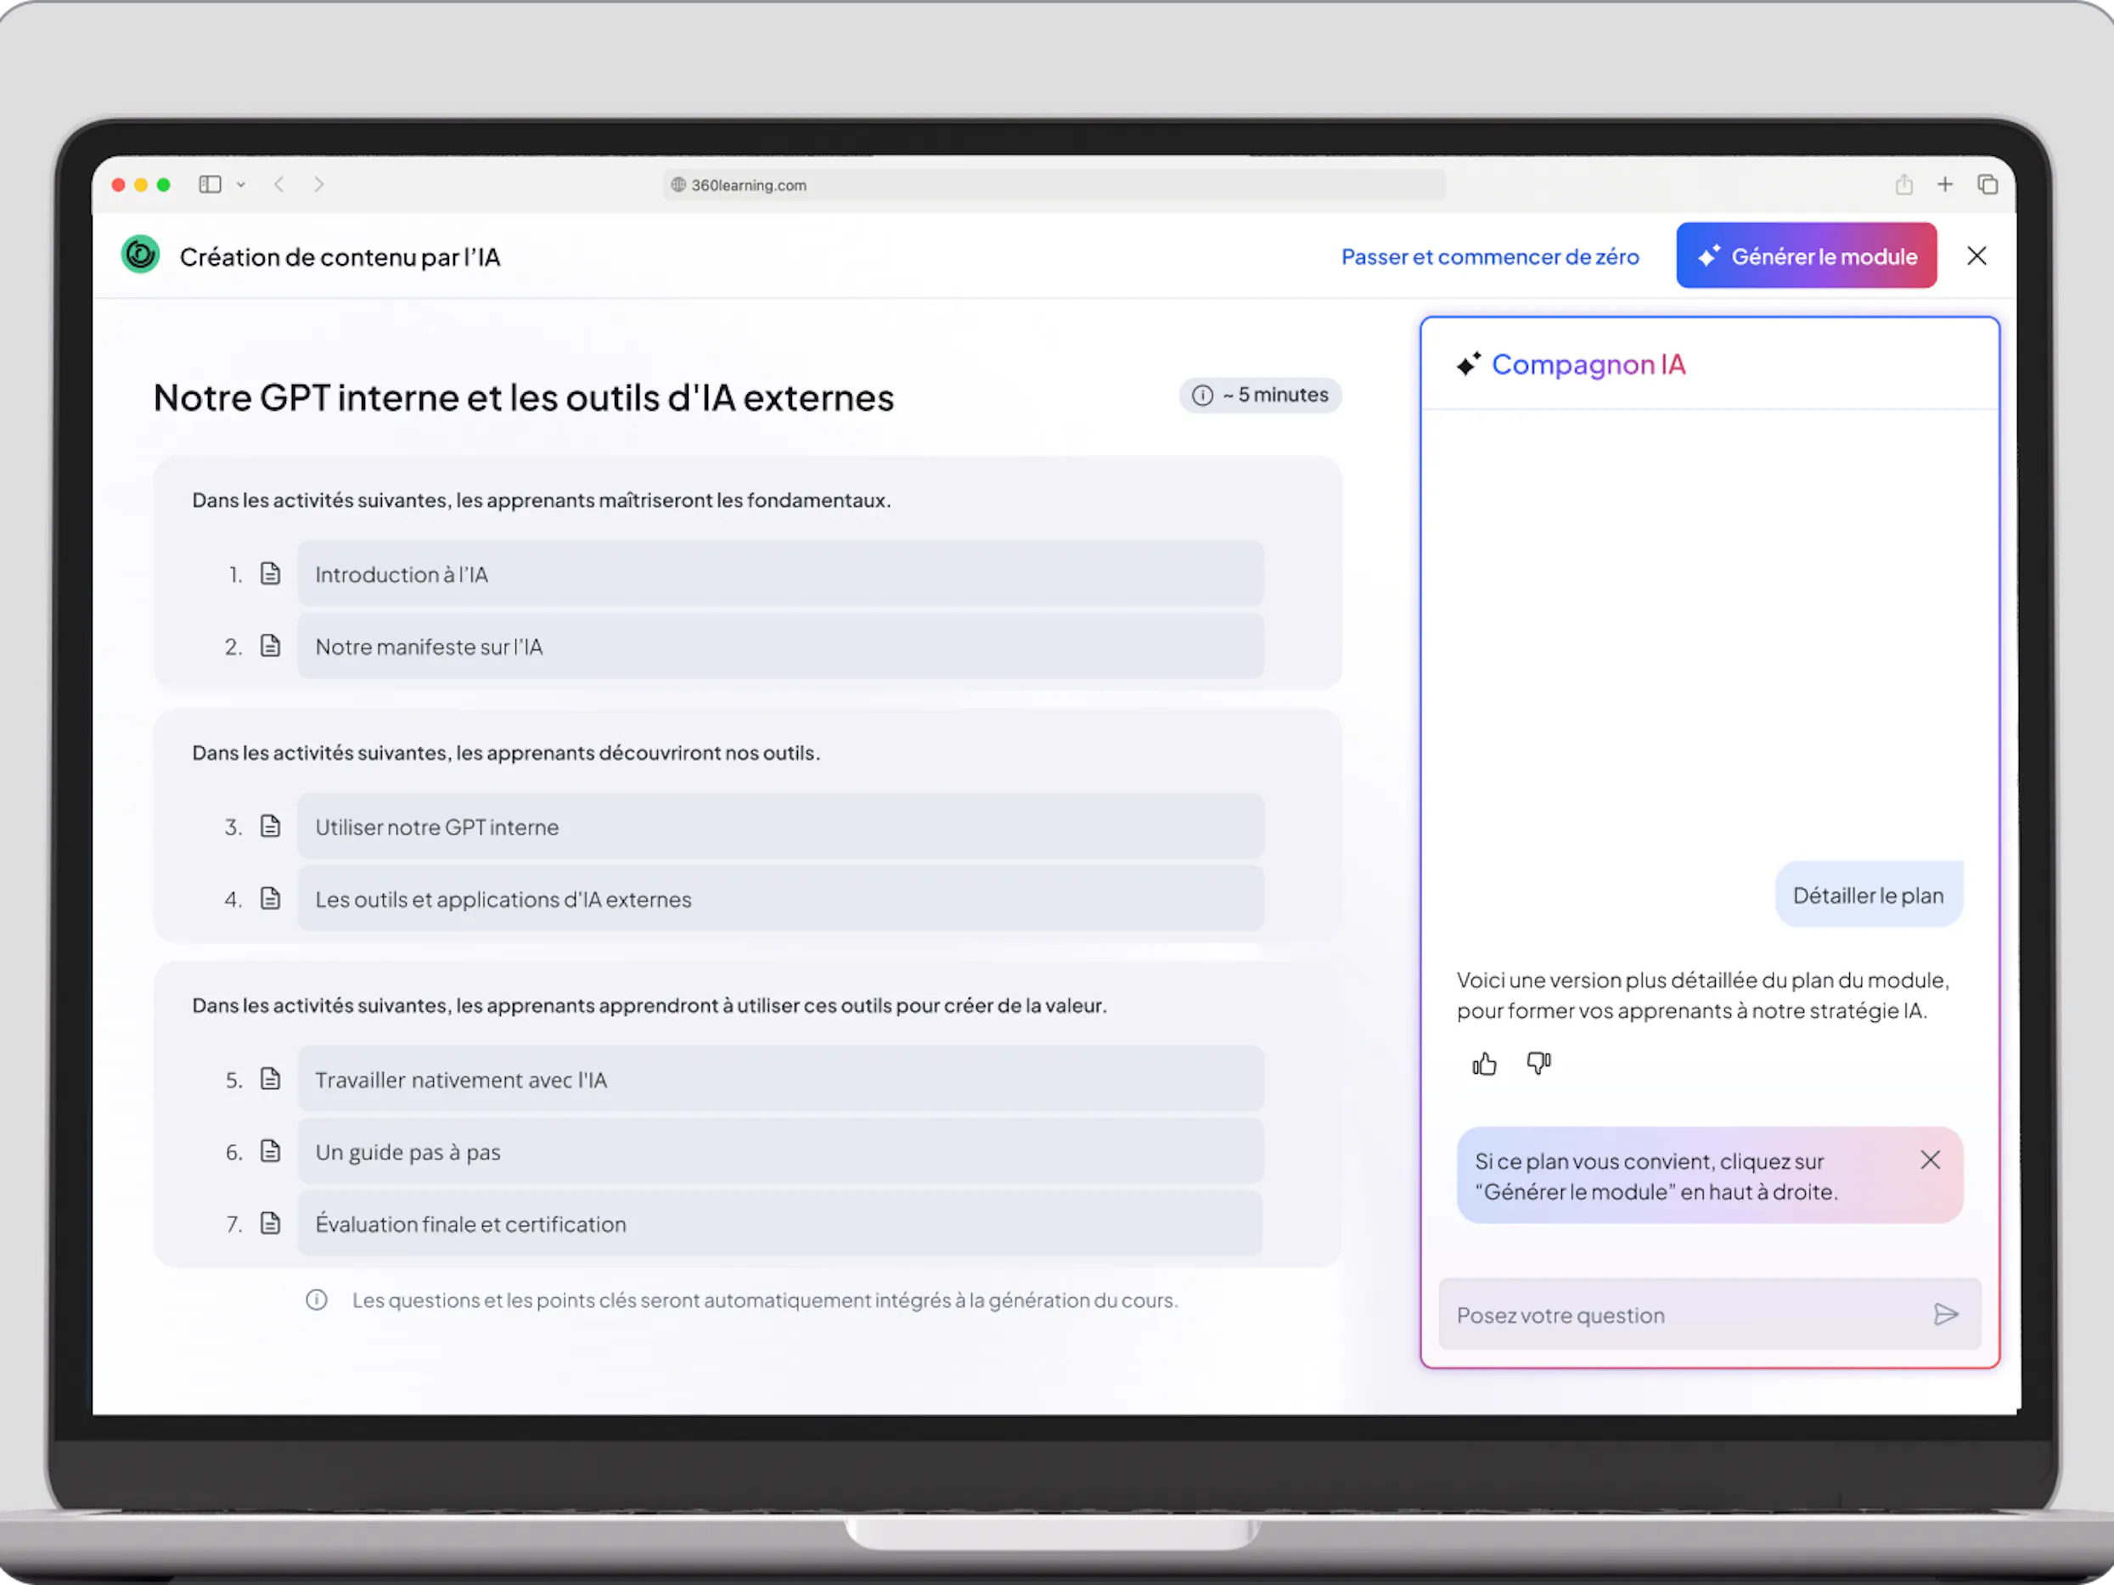Click the info icon beside ~5 minutes
Screen dimensions: 2114x1585
1202,396
